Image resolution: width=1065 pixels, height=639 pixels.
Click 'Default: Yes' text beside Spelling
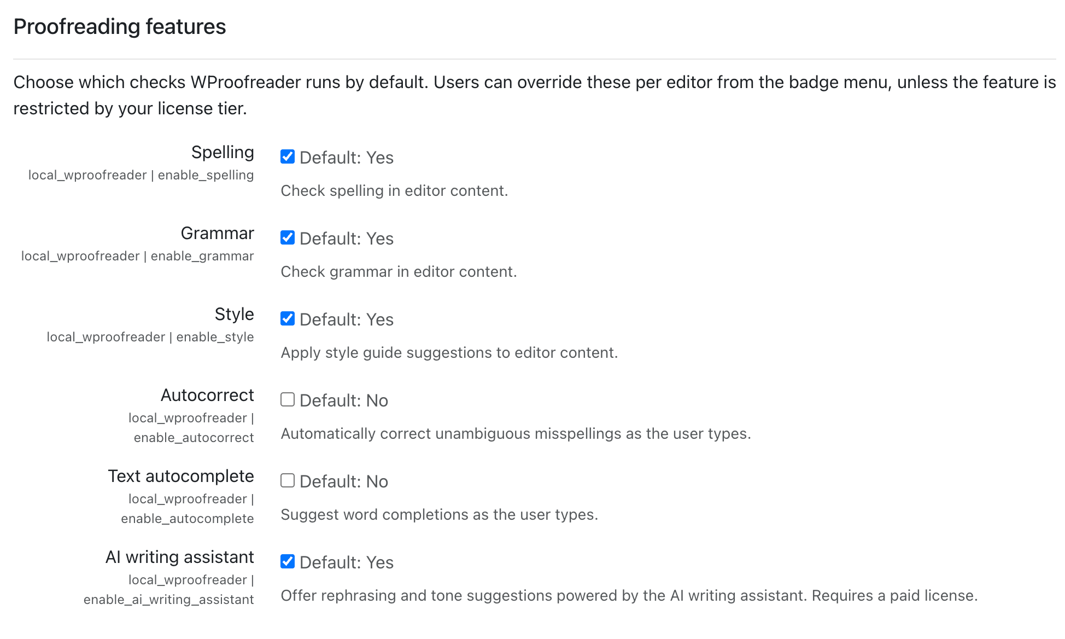click(347, 158)
